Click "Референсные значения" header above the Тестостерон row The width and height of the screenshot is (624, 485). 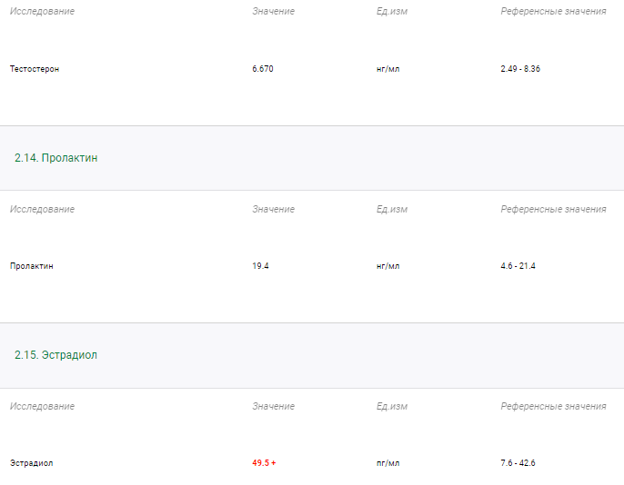[553, 11]
